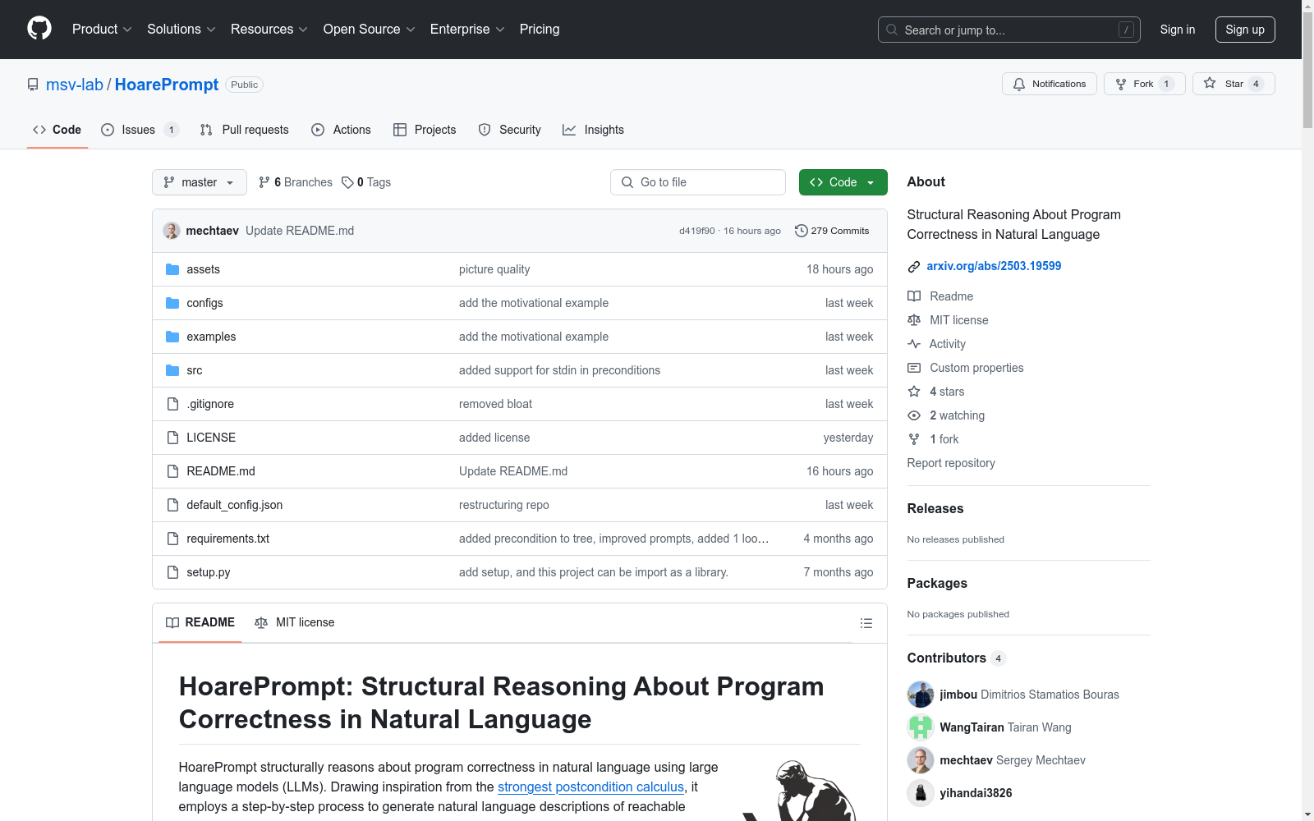Click the branches icon beside 6 Branches
The height and width of the screenshot is (821, 1314).
[x=264, y=182]
